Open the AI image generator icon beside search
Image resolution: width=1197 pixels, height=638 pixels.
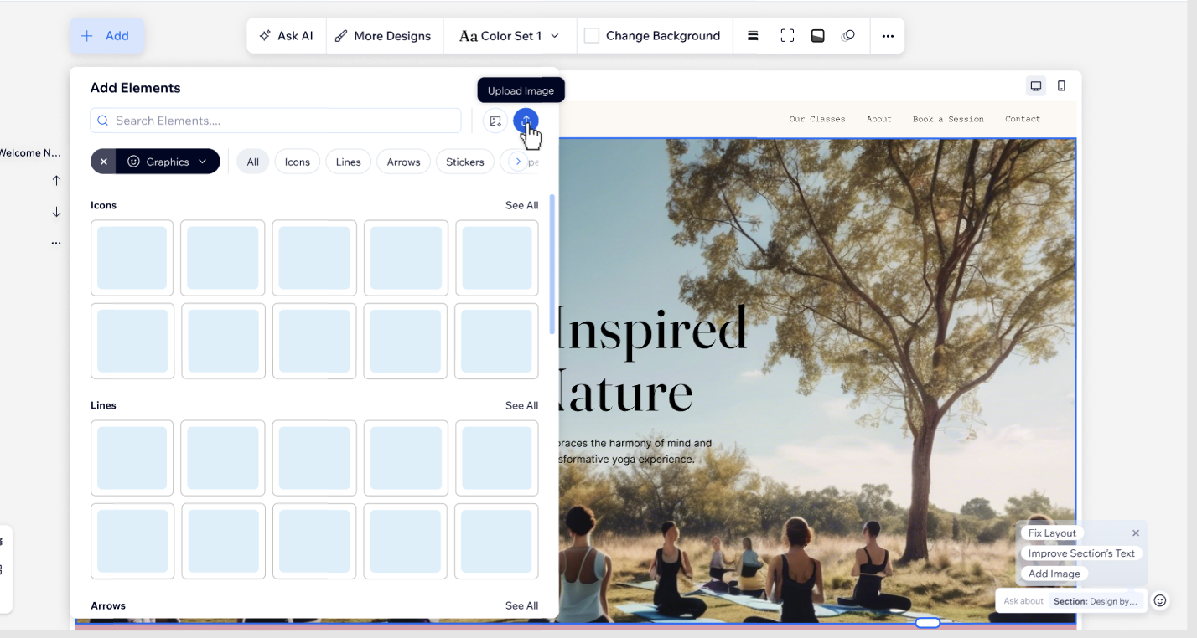click(495, 121)
